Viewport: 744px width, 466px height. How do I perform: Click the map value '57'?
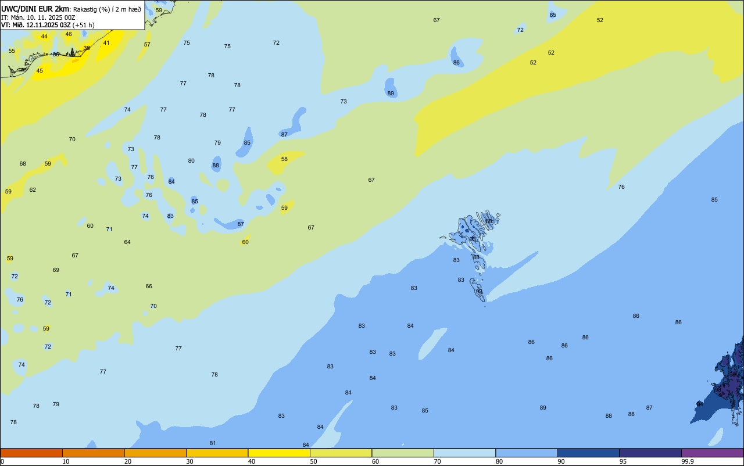(147, 45)
